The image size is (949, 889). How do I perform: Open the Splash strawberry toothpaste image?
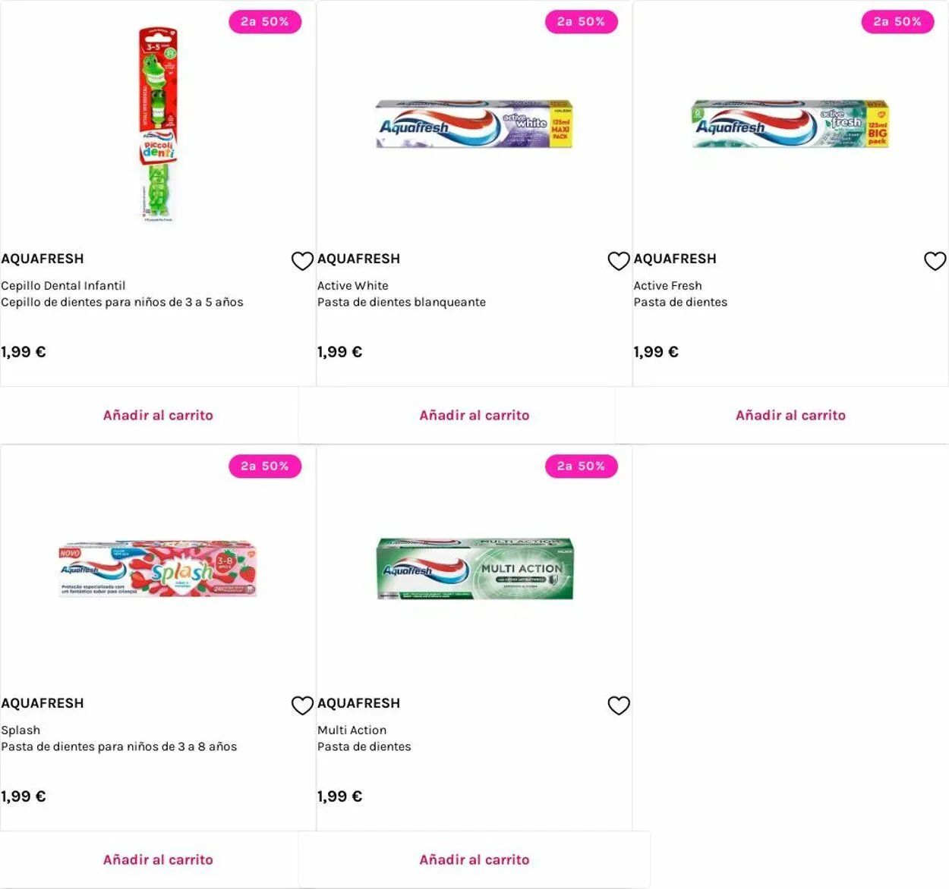click(158, 569)
